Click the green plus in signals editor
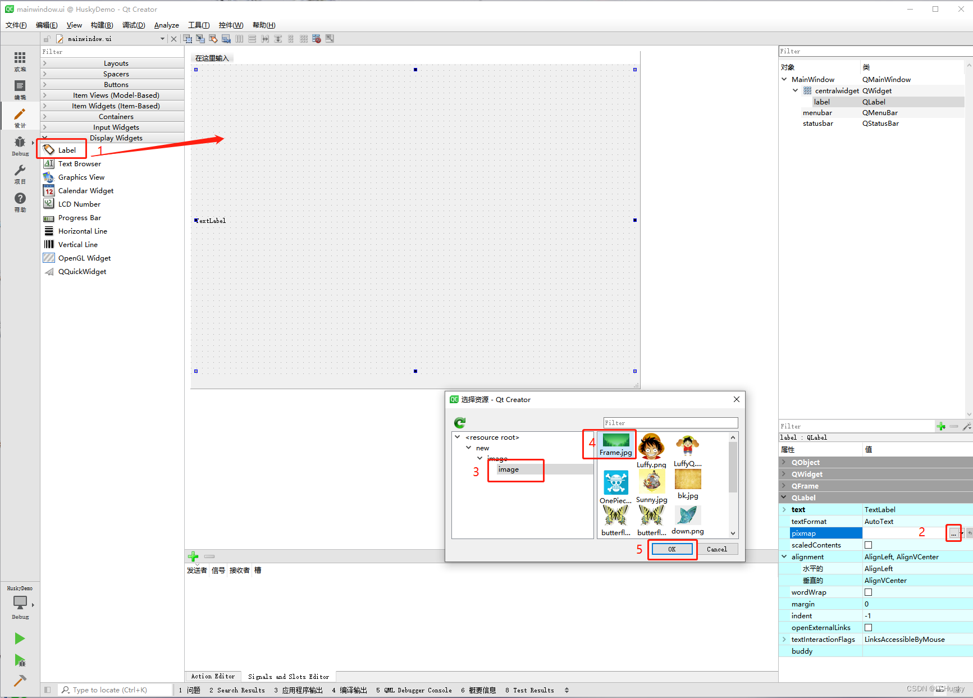973x698 pixels. coord(193,556)
